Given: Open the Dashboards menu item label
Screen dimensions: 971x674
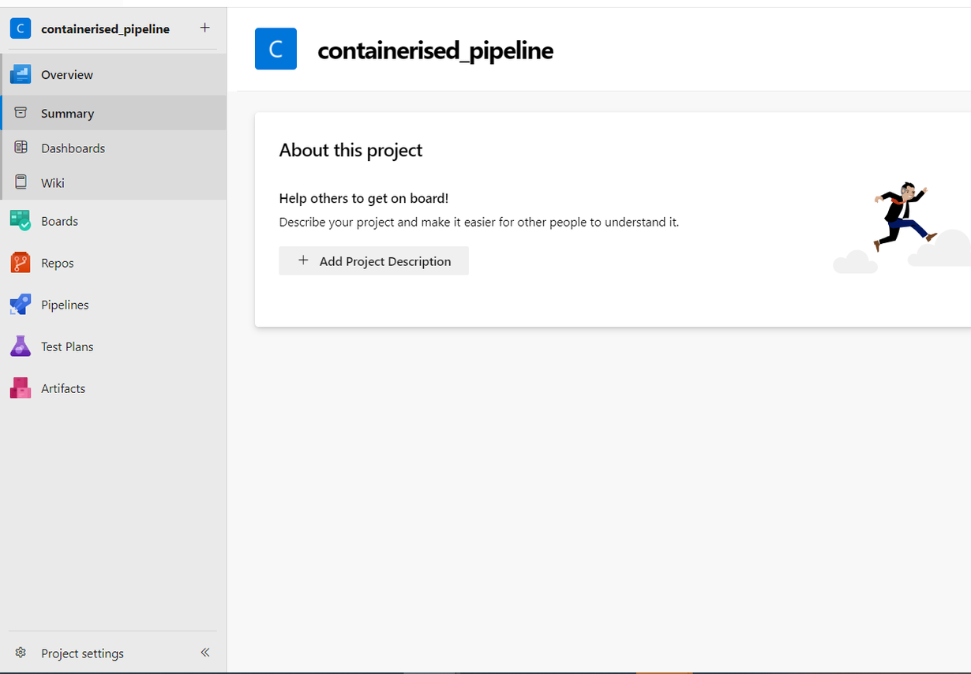Looking at the screenshot, I should (73, 148).
